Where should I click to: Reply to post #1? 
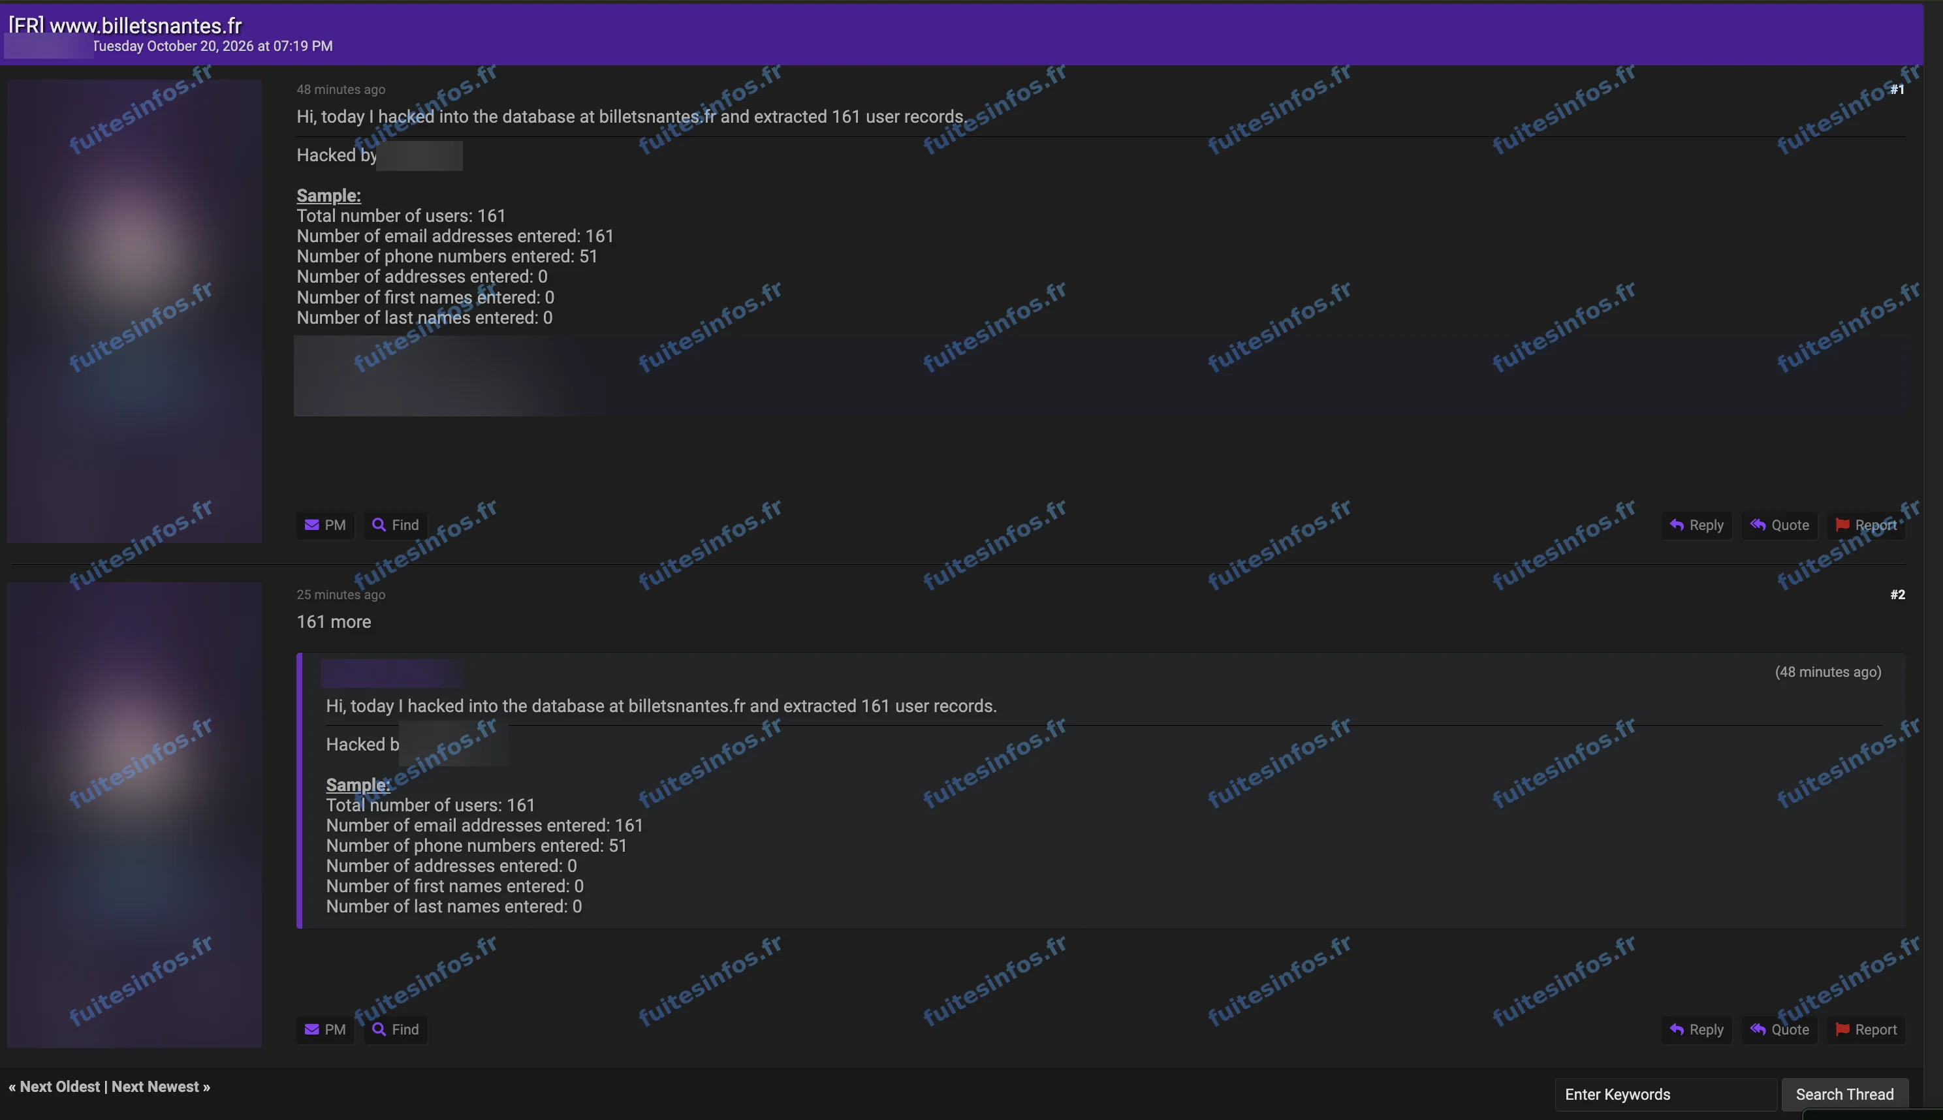(x=1697, y=525)
